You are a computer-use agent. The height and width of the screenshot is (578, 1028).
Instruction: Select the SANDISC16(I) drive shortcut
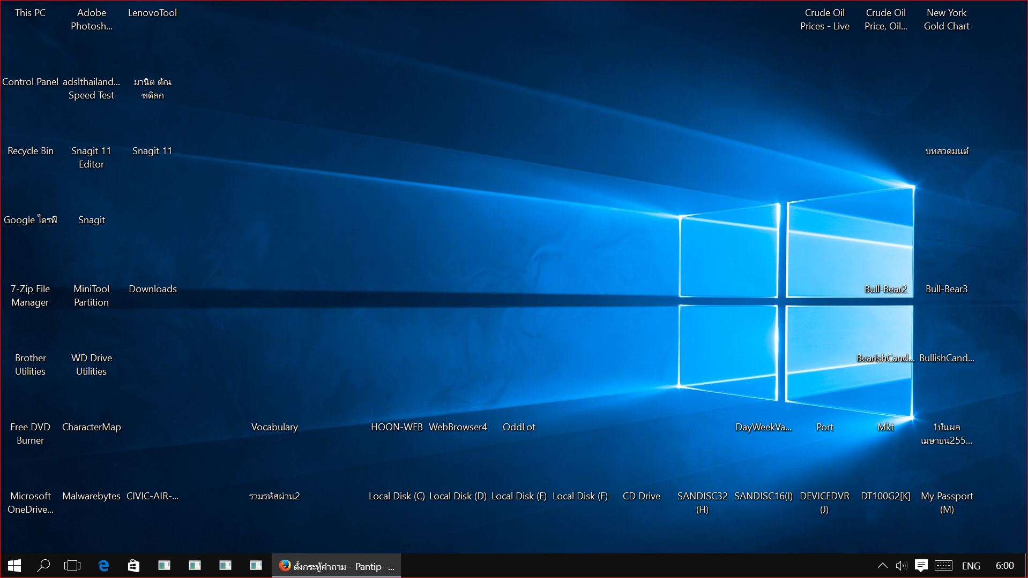(x=763, y=496)
